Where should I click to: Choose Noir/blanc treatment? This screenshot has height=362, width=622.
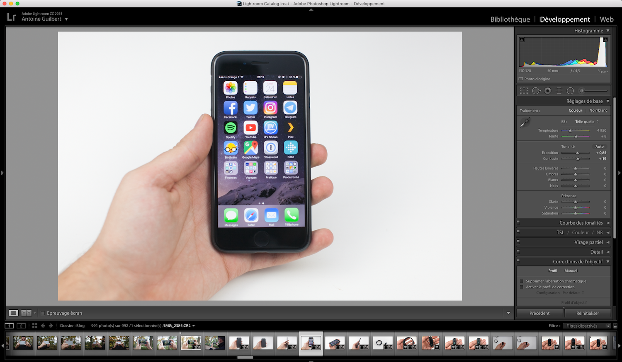pos(598,111)
